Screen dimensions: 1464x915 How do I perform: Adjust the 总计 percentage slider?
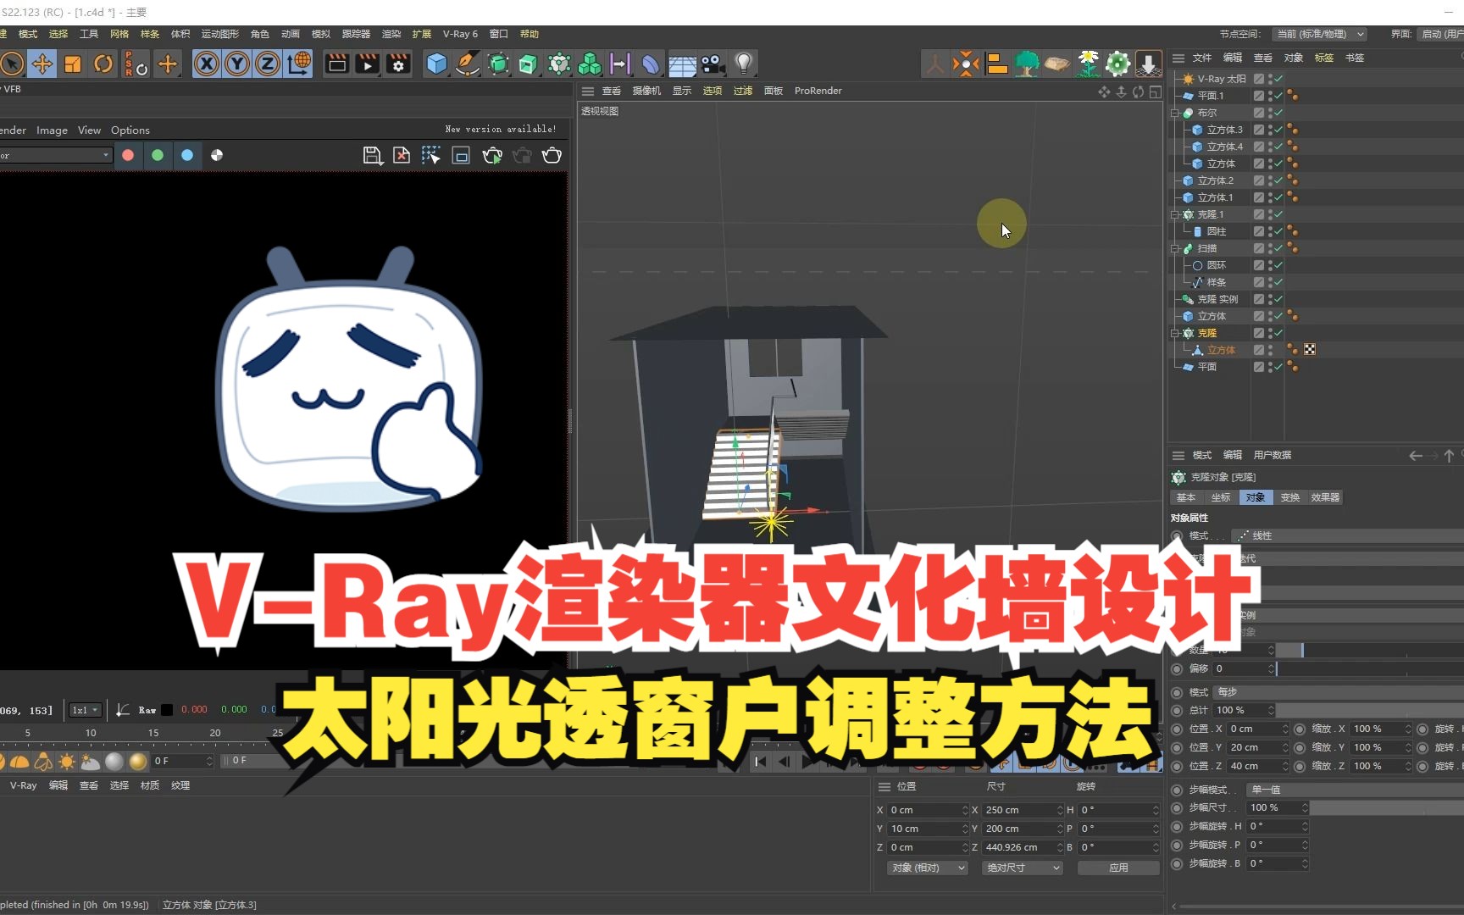1370,710
